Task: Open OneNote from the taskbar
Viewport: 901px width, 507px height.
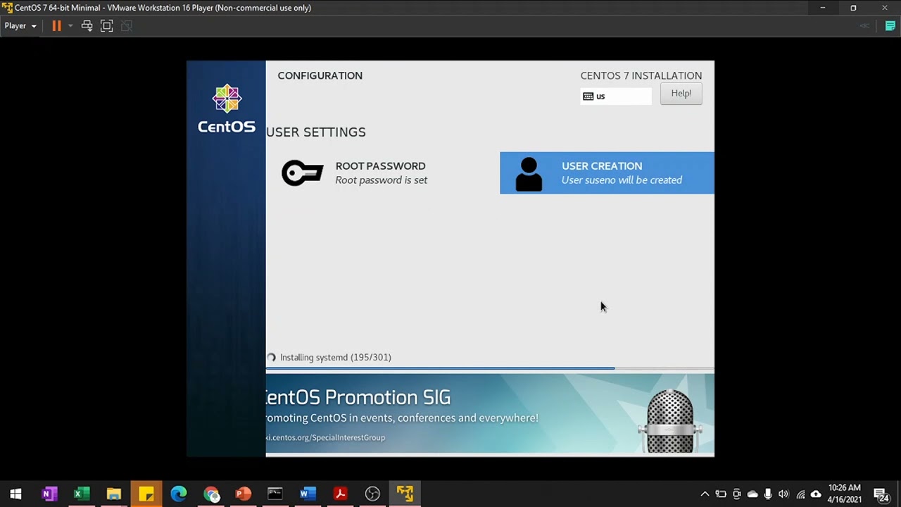Action: 49,494
